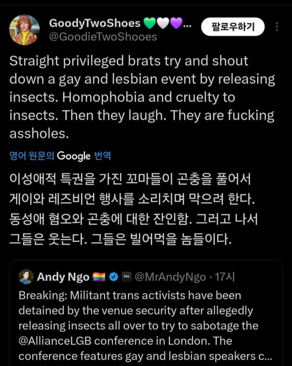Viewport: 292px width, 366px height.
Task: Select the original English tweet text
Action: pyautogui.click(x=142, y=97)
